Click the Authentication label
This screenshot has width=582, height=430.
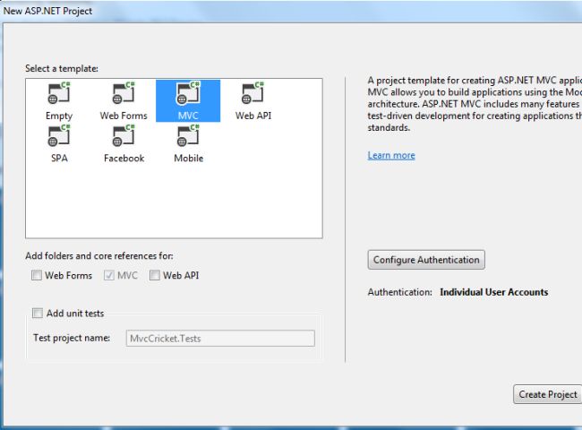click(399, 292)
